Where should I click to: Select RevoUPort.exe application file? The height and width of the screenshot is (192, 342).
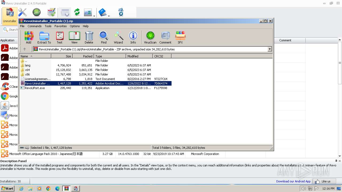(x=95, y=88)
